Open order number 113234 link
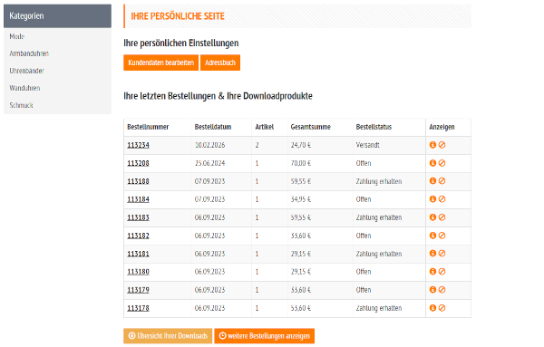Image resolution: width=544 pixels, height=347 pixels. [x=138, y=145]
